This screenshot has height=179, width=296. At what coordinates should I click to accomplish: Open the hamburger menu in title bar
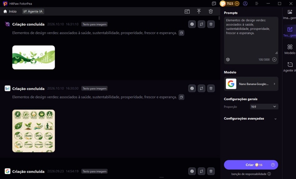click(257, 3)
